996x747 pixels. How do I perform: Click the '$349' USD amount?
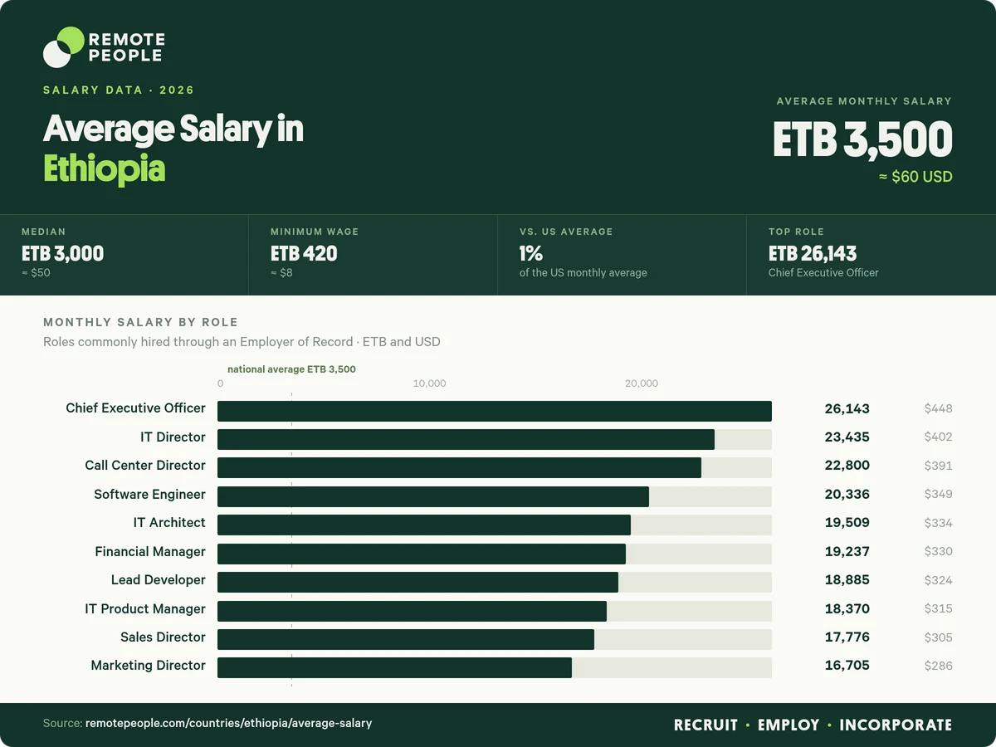click(939, 495)
